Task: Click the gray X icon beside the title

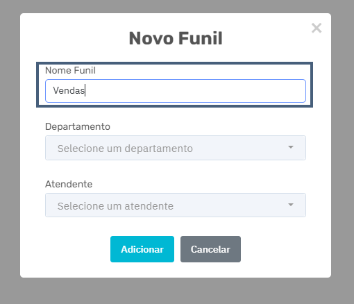Action: pyautogui.click(x=317, y=28)
